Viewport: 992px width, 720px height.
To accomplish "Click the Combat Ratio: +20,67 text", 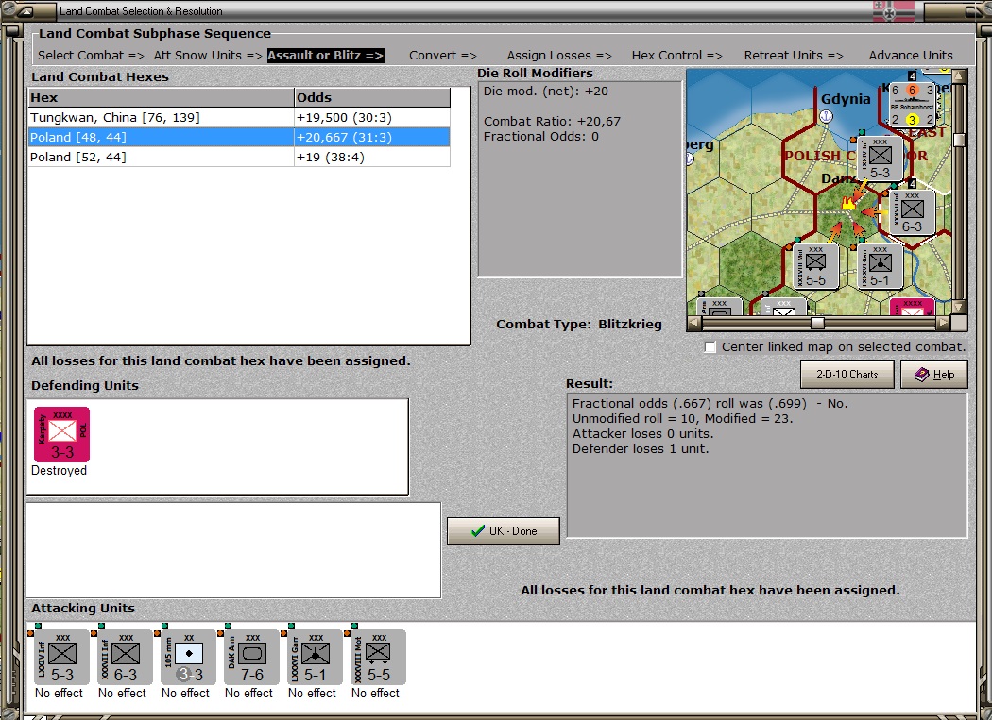I will [553, 122].
